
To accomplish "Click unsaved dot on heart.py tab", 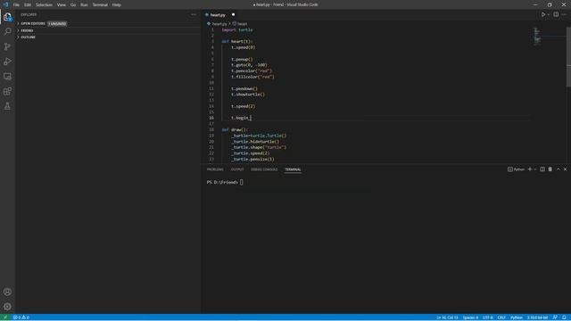I will click(x=233, y=14).
